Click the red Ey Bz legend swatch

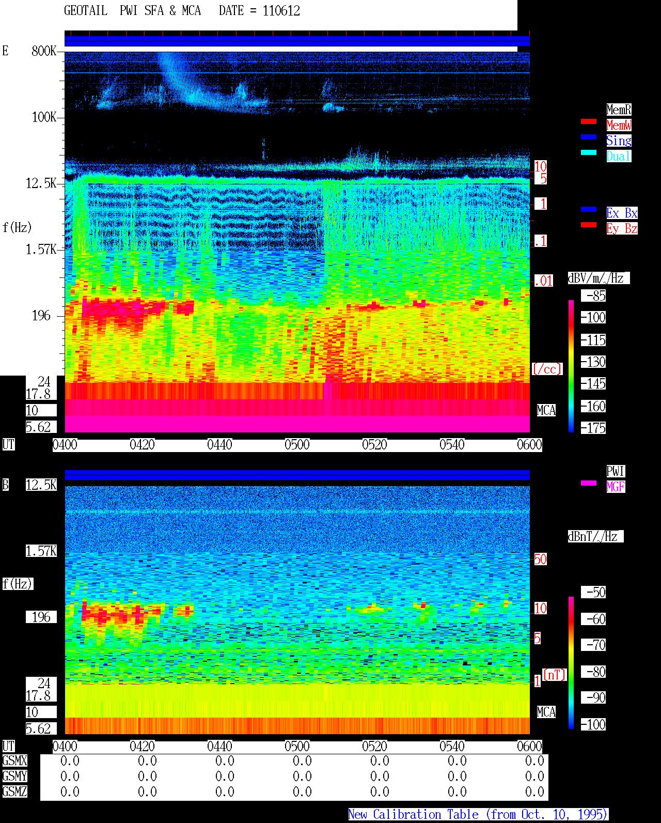click(x=589, y=225)
